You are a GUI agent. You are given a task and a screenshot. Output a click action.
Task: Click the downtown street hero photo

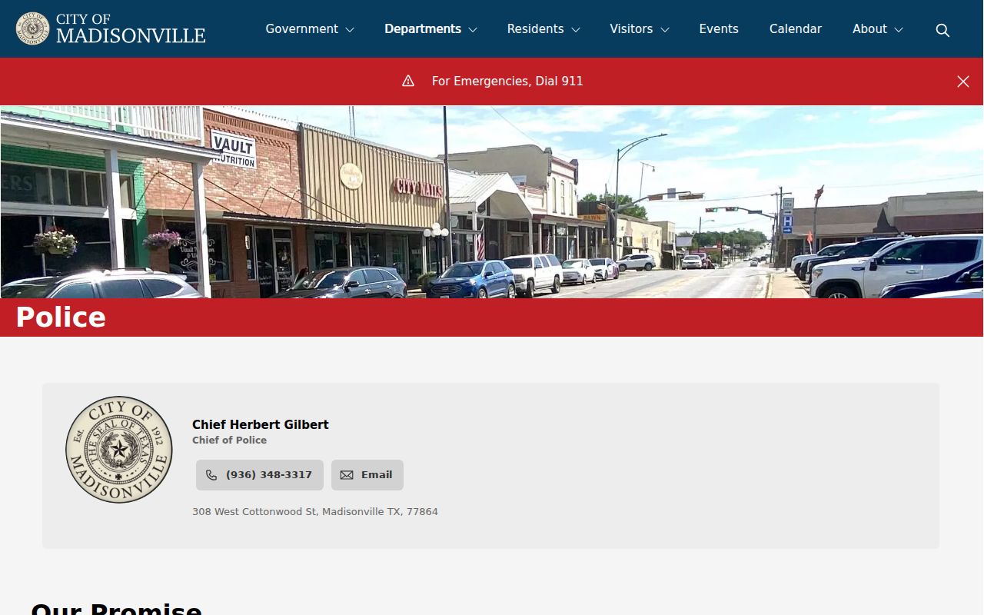(492, 202)
